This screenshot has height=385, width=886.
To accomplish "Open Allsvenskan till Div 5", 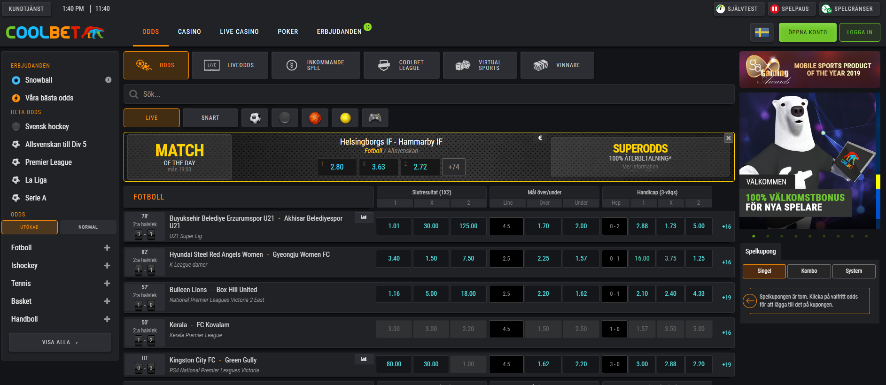I will (x=56, y=144).
